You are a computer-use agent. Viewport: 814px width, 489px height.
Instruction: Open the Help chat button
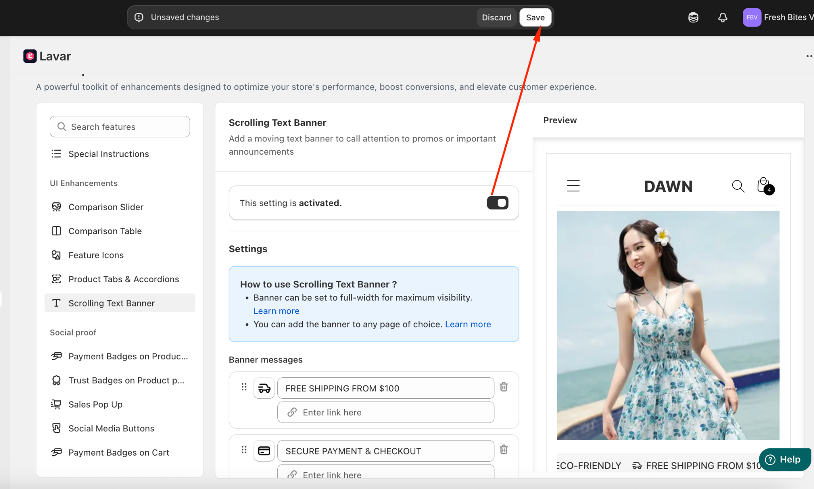pos(784,460)
